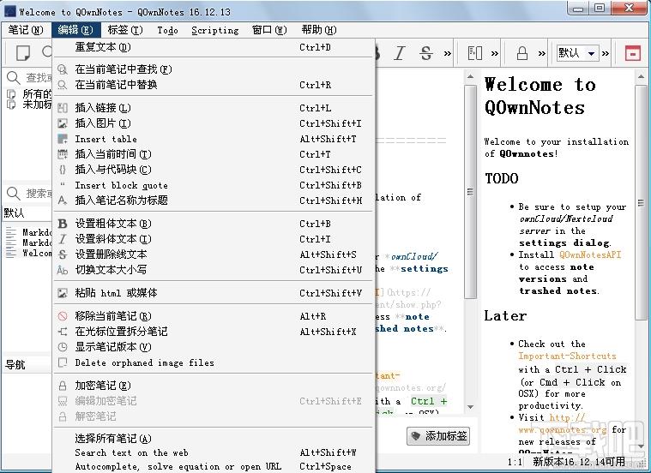Viewport: 651px width, 473px height.
Task: Choose 重复文本 (Ctrl+D) from the menu
Action: (214, 47)
